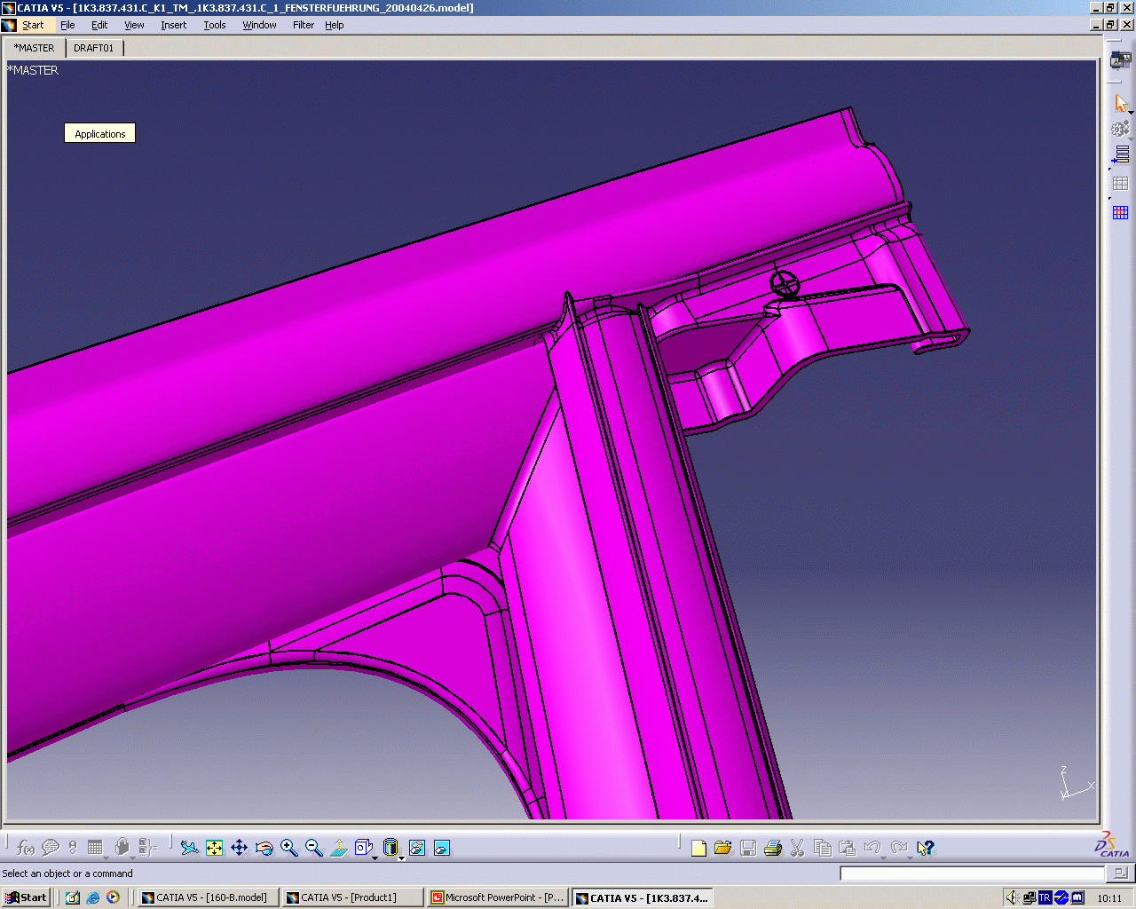Image resolution: width=1136 pixels, height=909 pixels.
Task: Select the Pan view tool
Action: (x=240, y=848)
